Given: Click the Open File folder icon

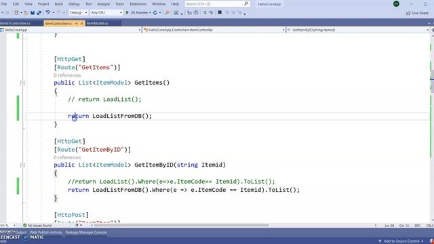Looking at the screenshot, I should click(x=26, y=13).
